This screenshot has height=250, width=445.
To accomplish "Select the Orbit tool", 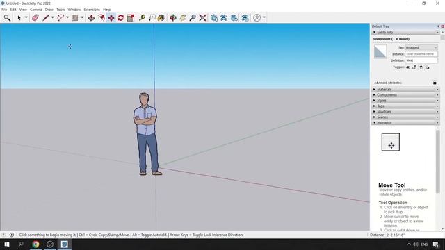I will pyautogui.click(x=173, y=18).
